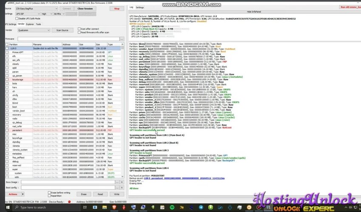The width and height of the screenshot is (361, 212).
Task: Click the Scan Source button
Action: 62,30
